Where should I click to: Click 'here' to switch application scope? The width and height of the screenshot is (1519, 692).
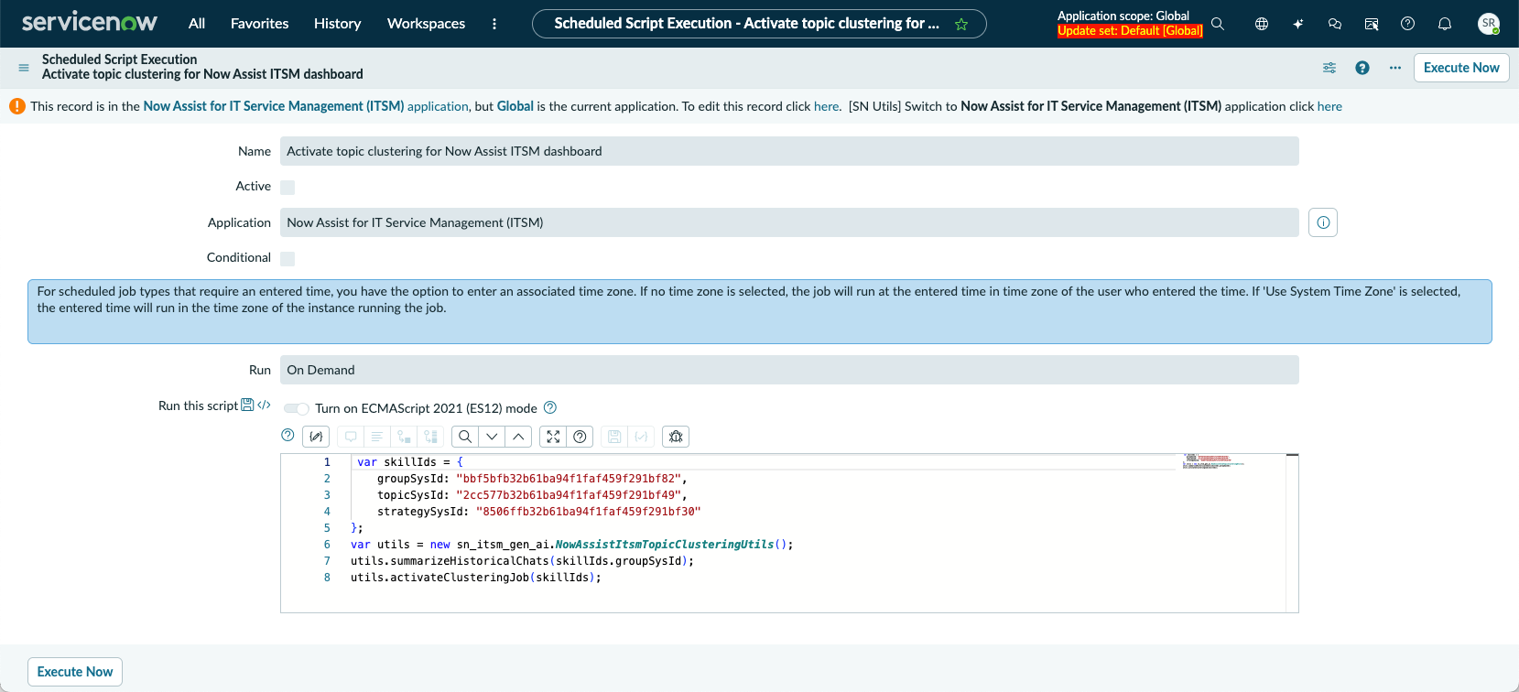(x=1329, y=106)
